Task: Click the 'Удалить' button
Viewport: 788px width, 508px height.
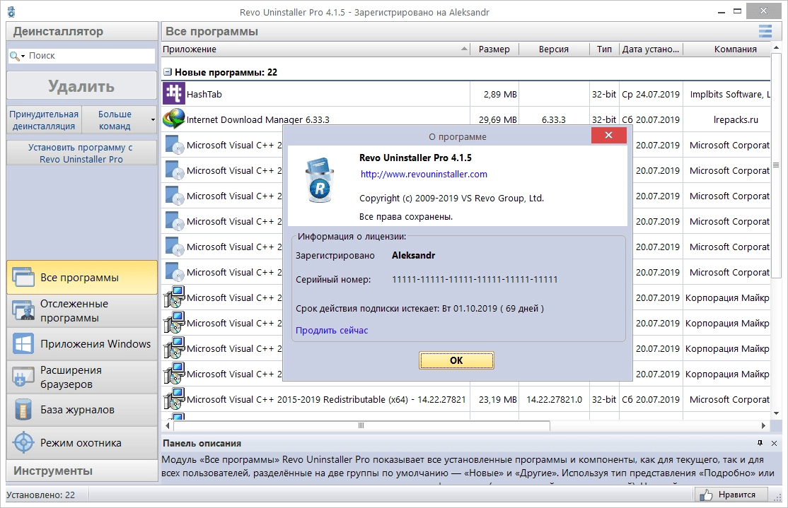Action: (x=81, y=85)
